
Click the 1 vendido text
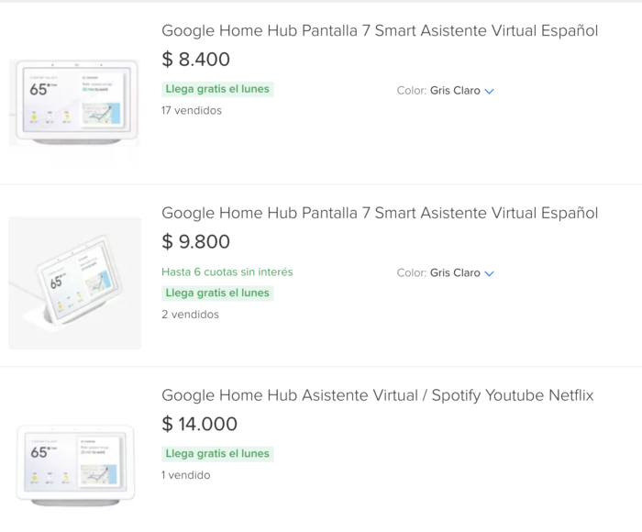[x=186, y=475]
